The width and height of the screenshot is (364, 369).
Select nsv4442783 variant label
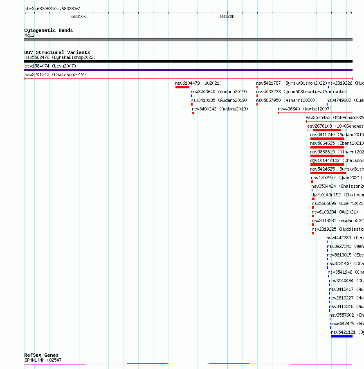coord(345,238)
